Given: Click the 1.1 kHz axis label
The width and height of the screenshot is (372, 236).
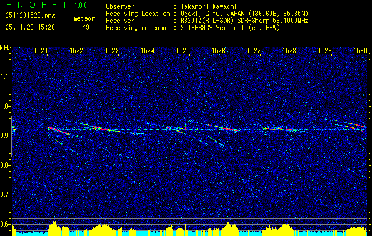Looking at the screenshot, I should click(x=5, y=77).
